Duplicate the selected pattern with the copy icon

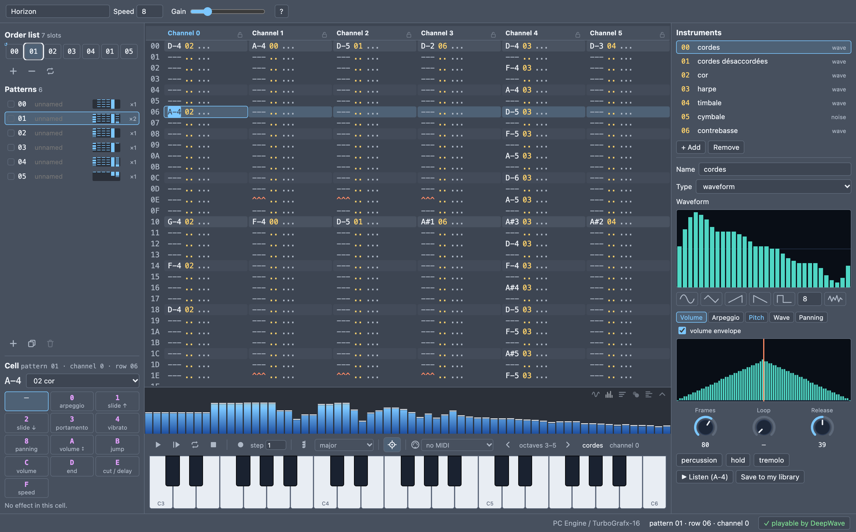click(x=32, y=343)
